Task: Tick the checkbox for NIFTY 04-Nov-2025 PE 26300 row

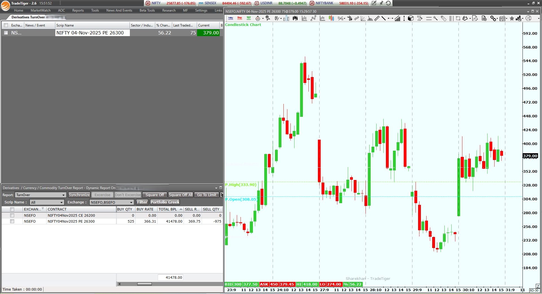Action: coord(6,33)
